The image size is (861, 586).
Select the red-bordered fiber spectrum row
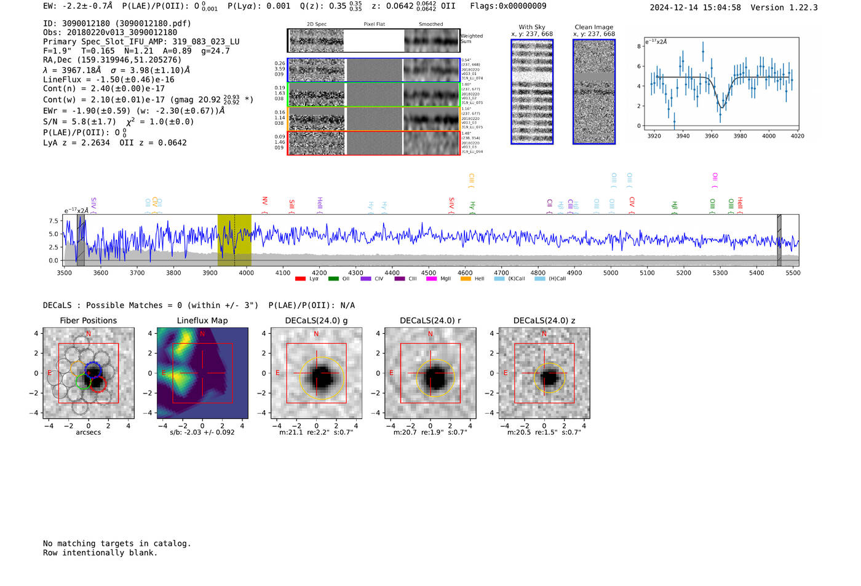(x=374, y=143)
